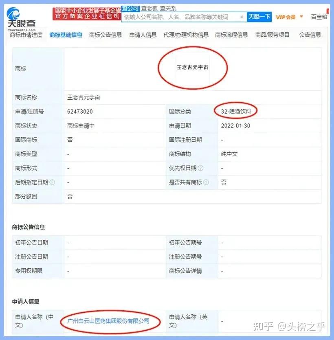This screenshot has height=340, width=334.
Task: Select the application date 2022-01-30
Action: [235, 126]
